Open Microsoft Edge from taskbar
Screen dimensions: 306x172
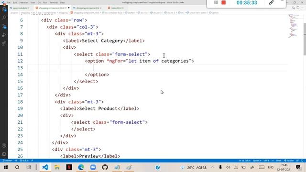click(x=81, y=167)
